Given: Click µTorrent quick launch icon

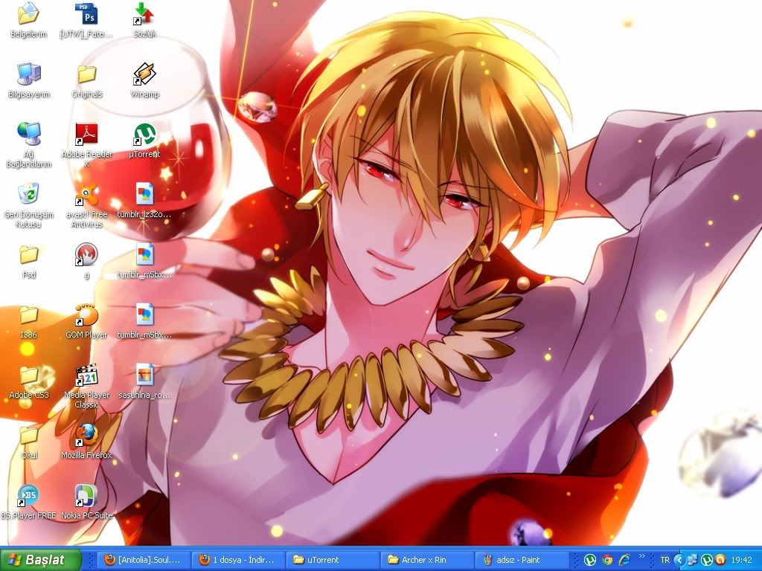Looking at the screenshot, I should 589,561.
